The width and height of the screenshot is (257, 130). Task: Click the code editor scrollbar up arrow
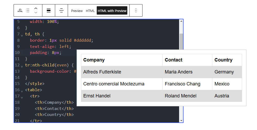click(x=181, y=21)
